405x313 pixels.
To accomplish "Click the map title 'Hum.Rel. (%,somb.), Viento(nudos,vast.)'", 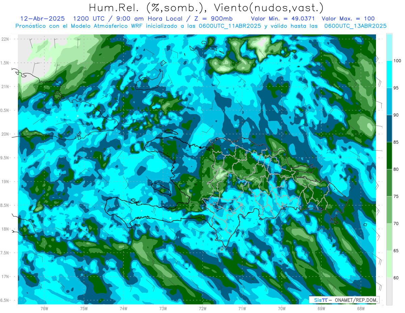I will click(x=206, y=8).
